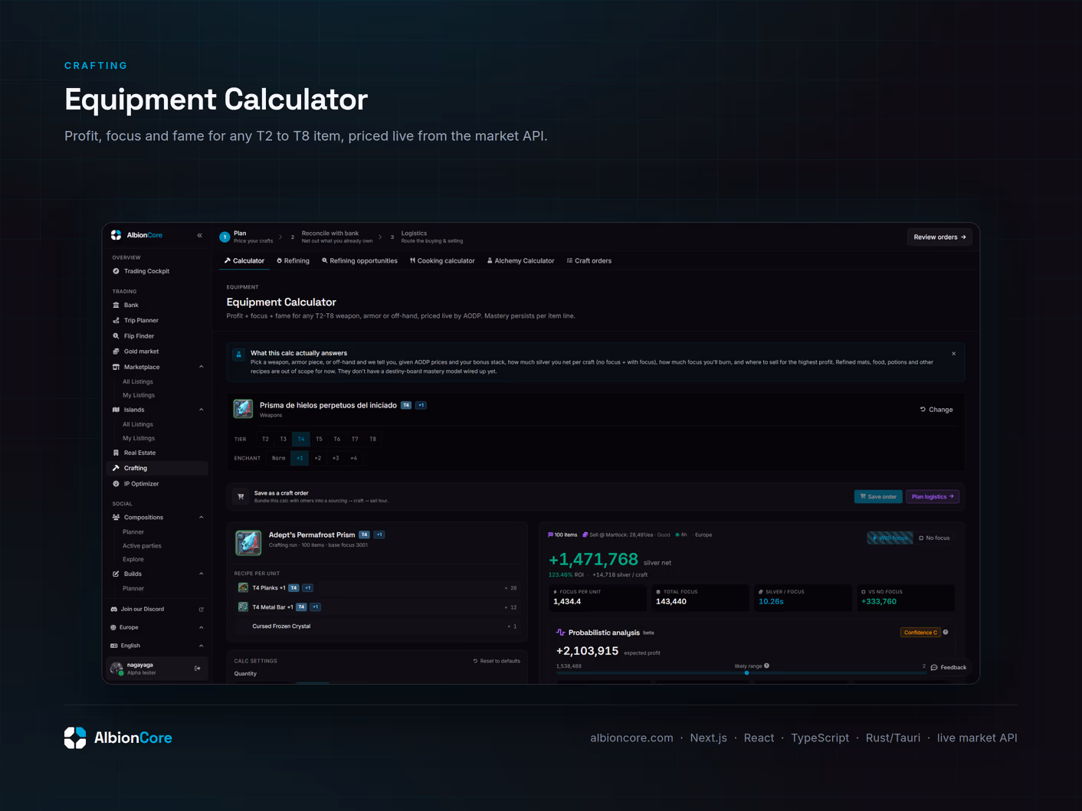Switch profit view to With focus

[x=890, y=538]
